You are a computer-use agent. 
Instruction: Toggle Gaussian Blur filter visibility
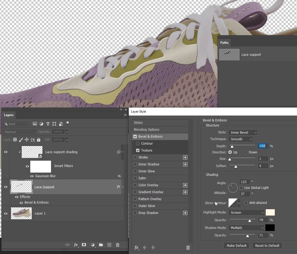(x=32, y=176)
